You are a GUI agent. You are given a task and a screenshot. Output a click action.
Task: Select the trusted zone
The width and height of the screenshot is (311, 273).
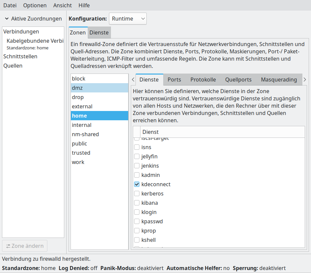pos(99,153)
